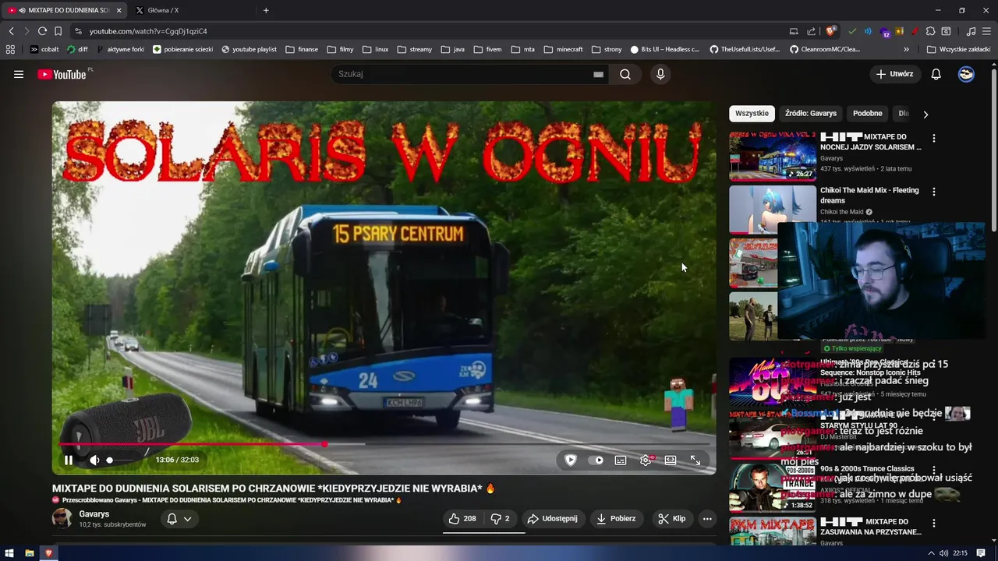Seek on the video progress bar
This screenshot has width=998, height=561.
pyautogui.click(x=384, y=444)
